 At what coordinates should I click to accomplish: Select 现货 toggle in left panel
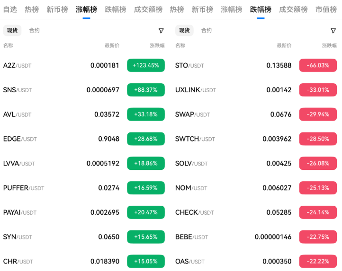click(x=12, y=30)
